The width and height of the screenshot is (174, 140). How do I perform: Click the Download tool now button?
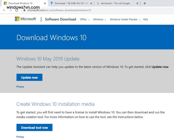pos(34,128)
